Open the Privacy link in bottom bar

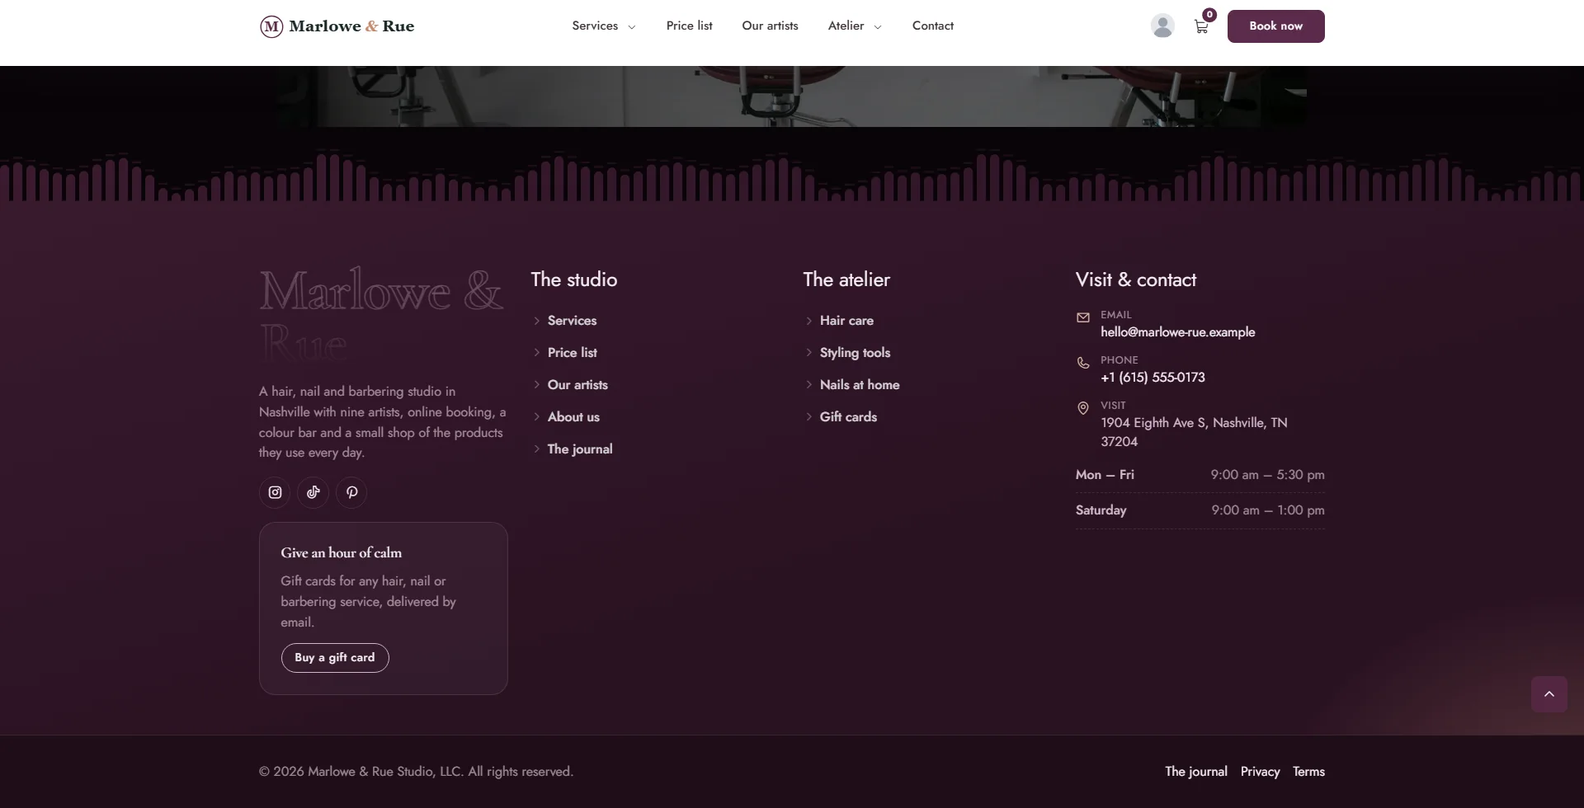[x=1260, y=772]
